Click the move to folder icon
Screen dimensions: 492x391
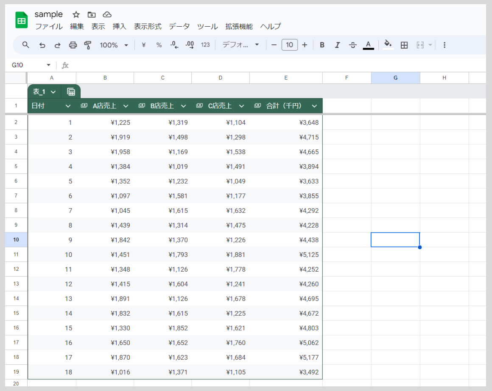pos(91,15)
